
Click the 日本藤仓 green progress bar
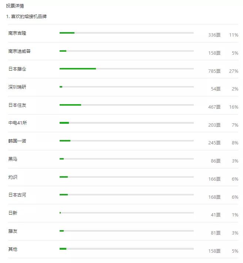click(78, 69)
